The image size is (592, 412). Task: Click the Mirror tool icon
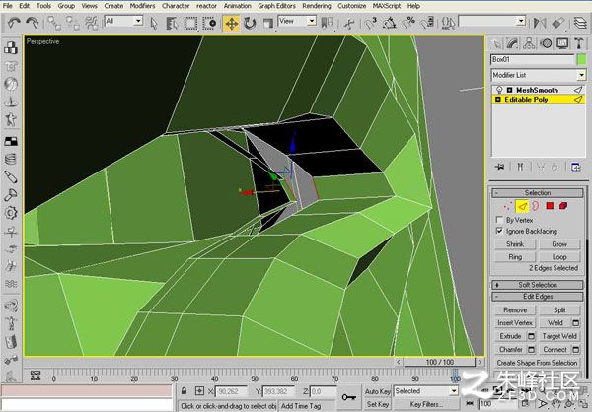(x=540, y=24)
